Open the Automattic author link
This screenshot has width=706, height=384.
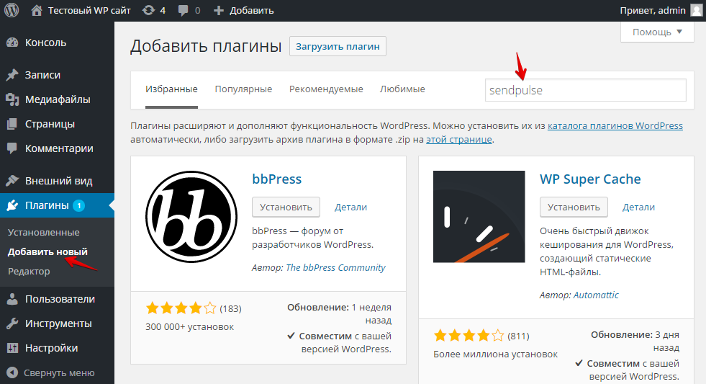click(596, 295)
